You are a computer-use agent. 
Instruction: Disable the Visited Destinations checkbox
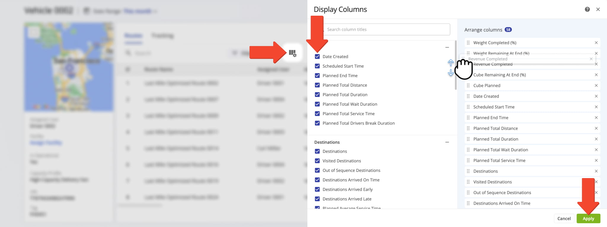tap(317, 161)
